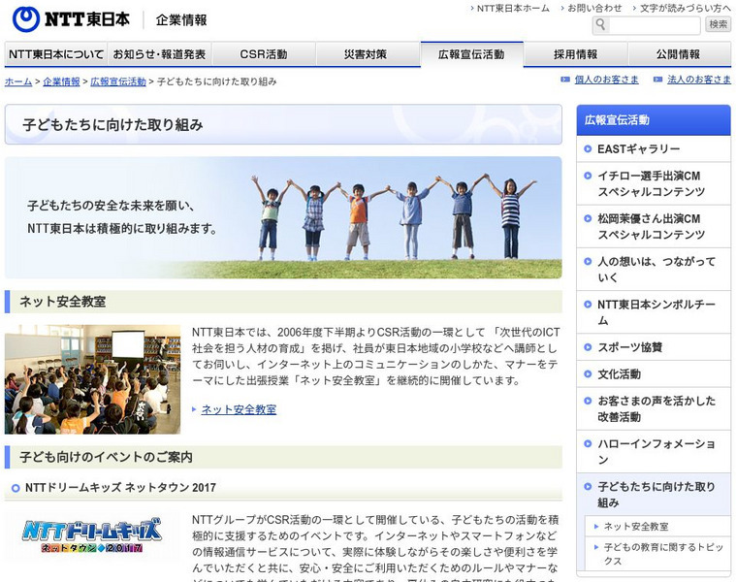The width and height of the screenshot is (736, 582).
Task: Click the magnifier icon in search box
Action: [601, 24]
